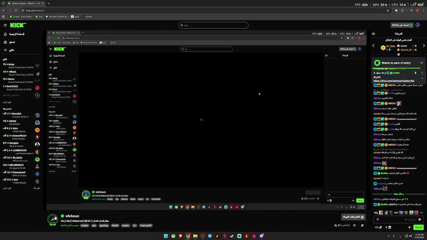Image resolution: width=427 pixels, height=240 pixels.
Task: Open BossGA recommended channel
Action: 21,115
